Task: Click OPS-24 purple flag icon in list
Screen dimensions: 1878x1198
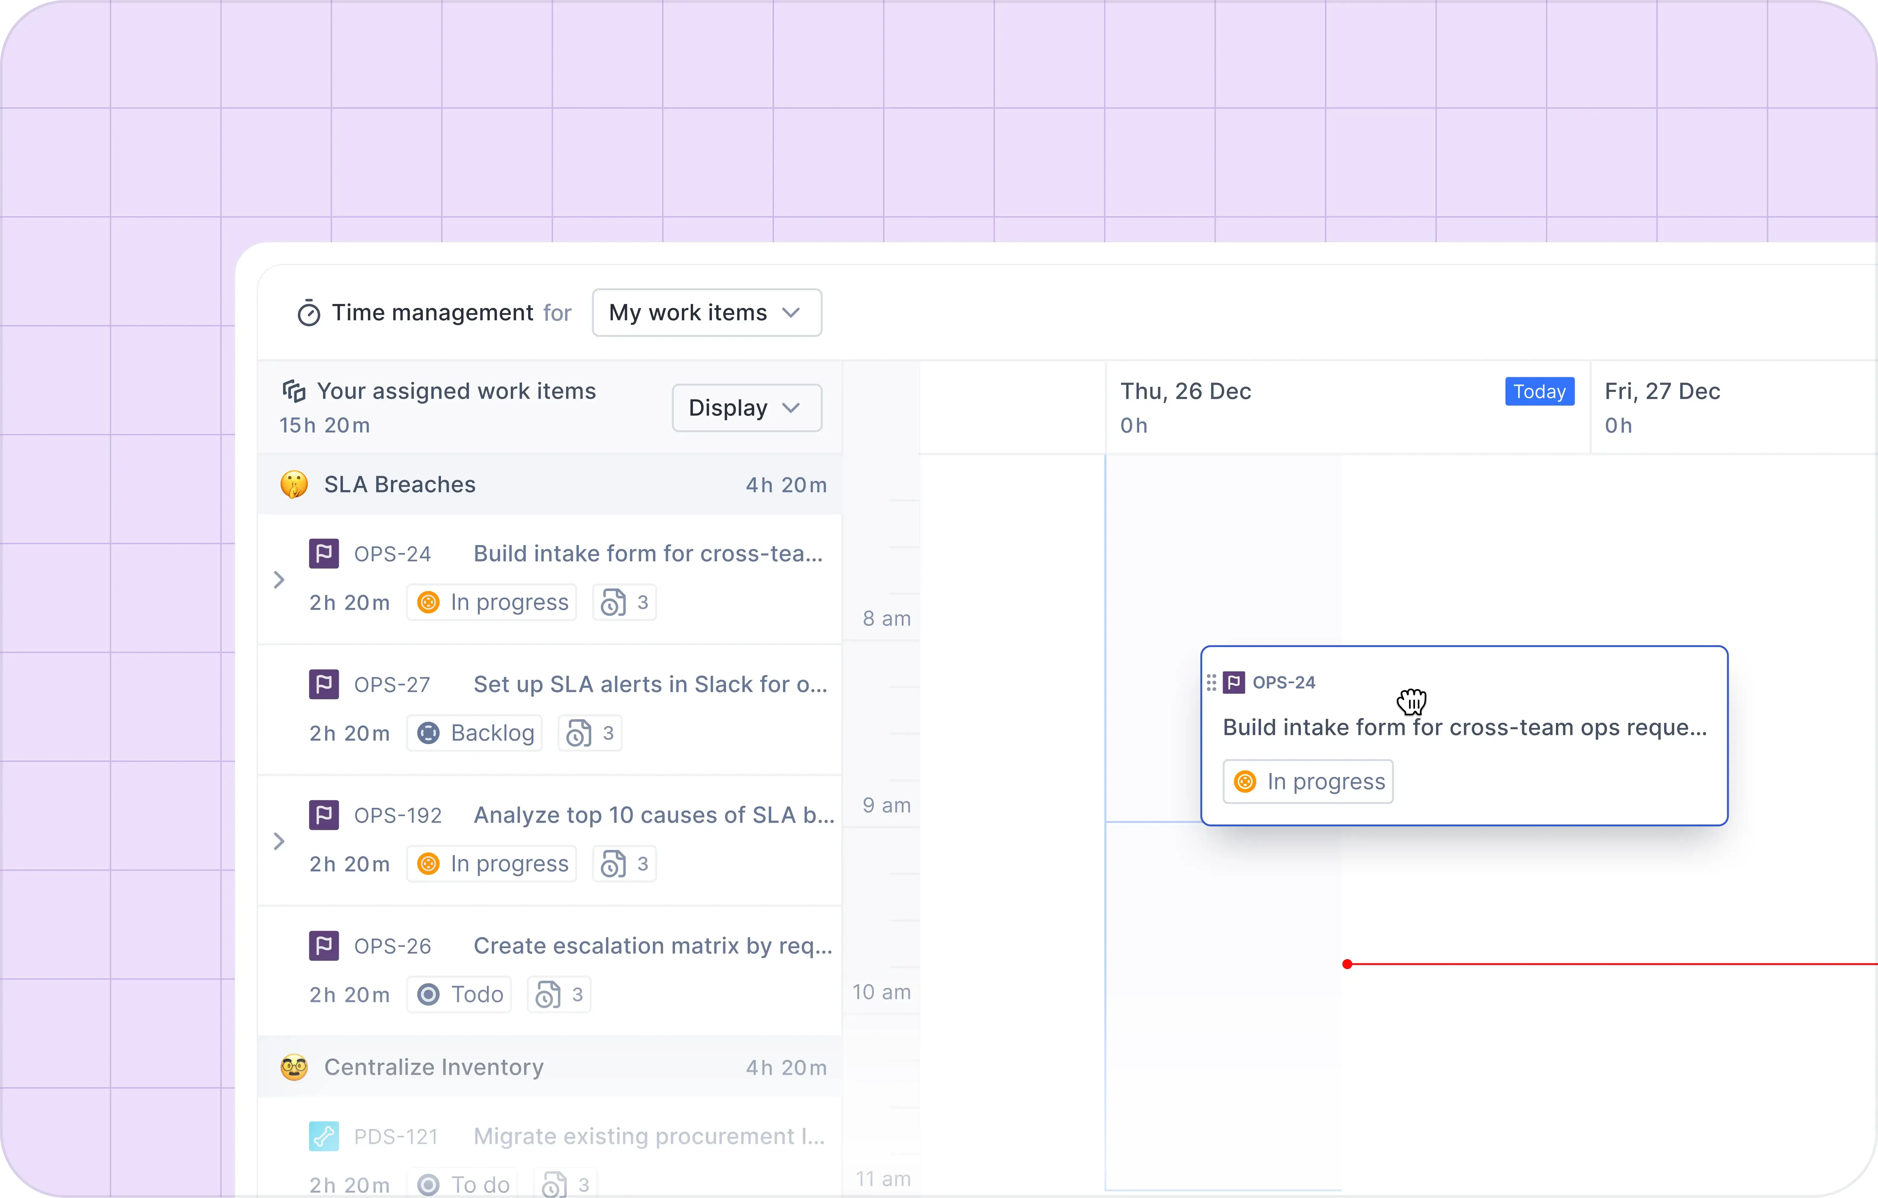Action: tap(324, 554)
